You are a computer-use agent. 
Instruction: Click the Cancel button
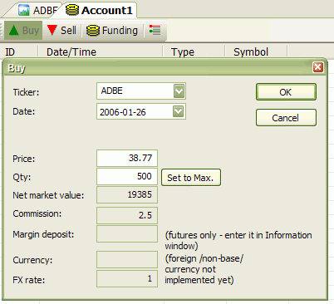286,118
